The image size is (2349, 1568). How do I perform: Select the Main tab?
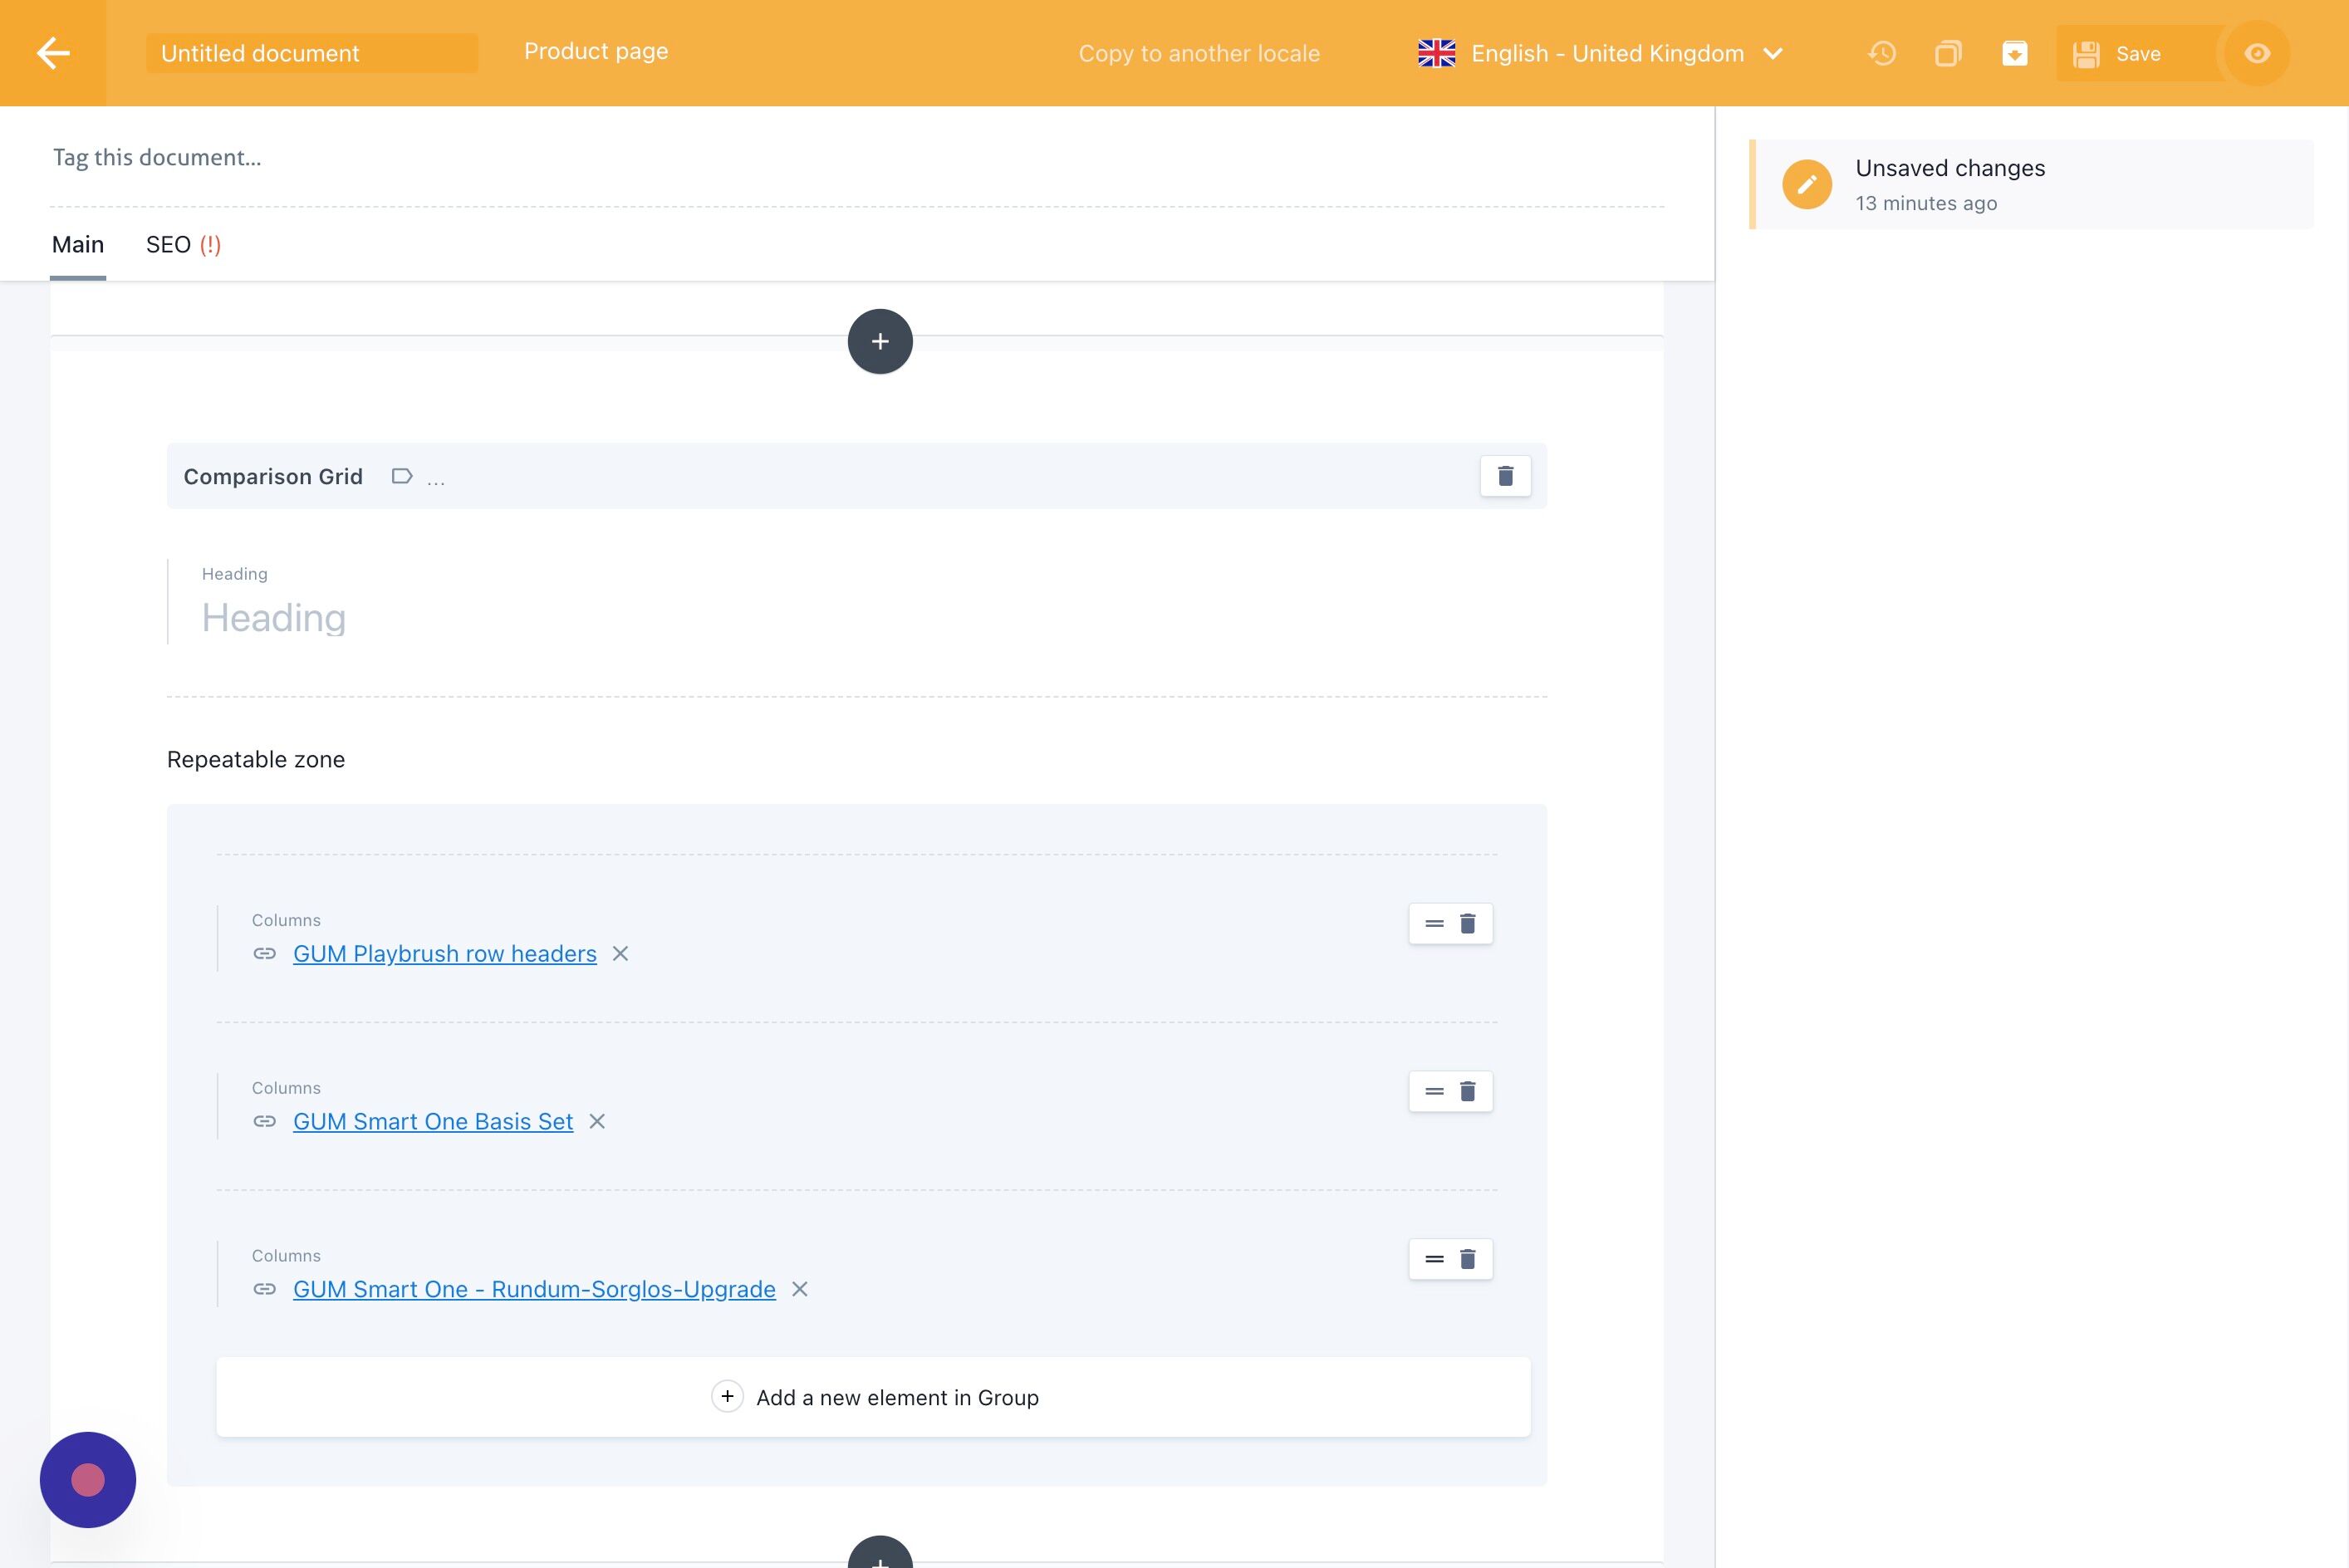[78, 245]
